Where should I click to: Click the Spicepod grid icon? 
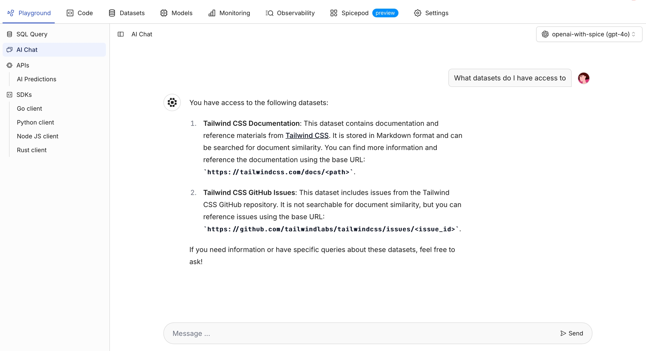click(334, 13)
